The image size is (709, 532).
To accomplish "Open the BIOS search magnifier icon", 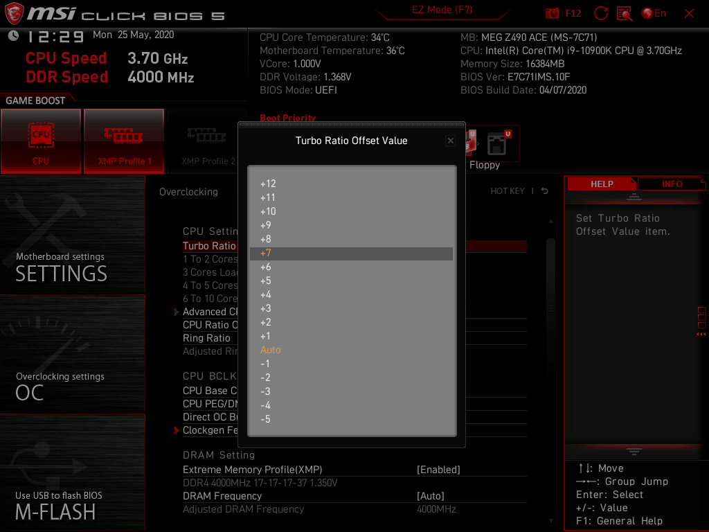I will click(625, 14).
